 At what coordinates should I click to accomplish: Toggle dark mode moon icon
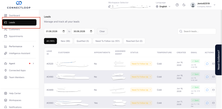184,5
